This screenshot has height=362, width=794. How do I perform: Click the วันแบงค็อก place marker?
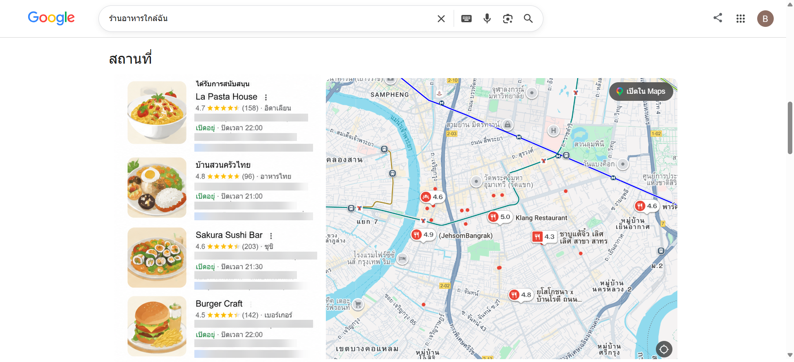tap(623, 164)
